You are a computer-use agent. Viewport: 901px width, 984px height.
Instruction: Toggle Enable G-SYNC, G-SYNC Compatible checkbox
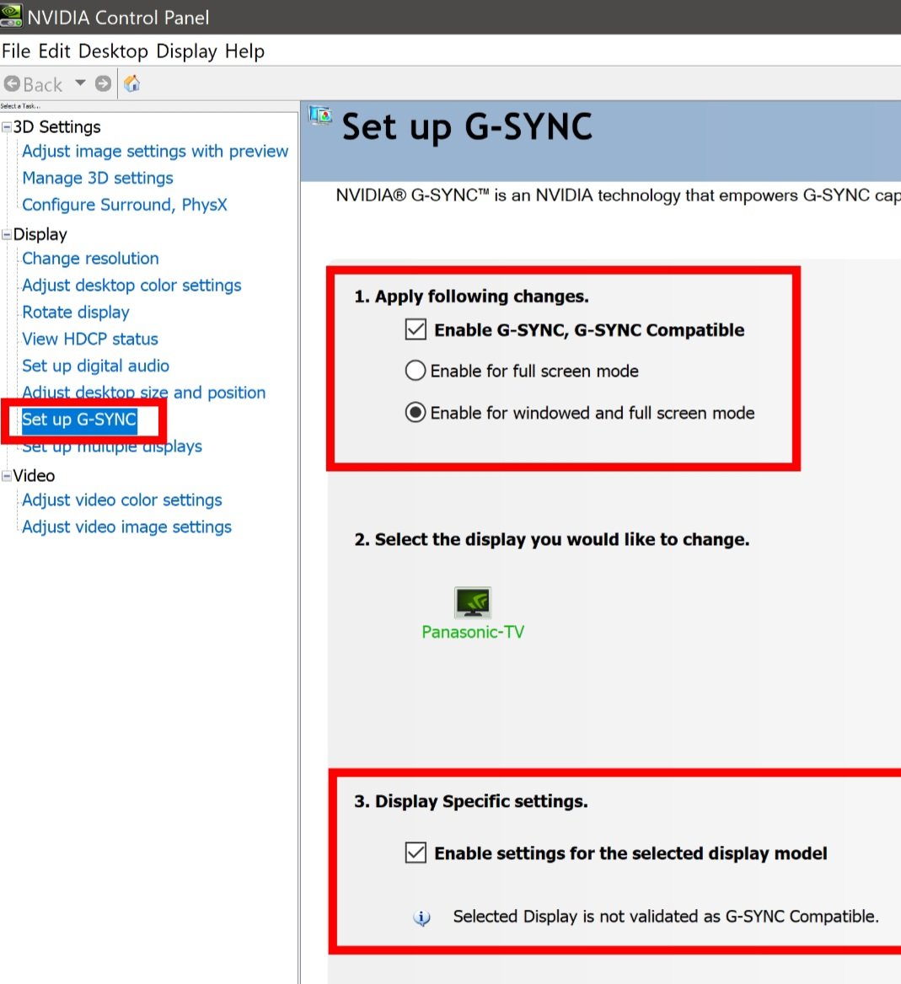pyautogui.click(x=416, y=329)
